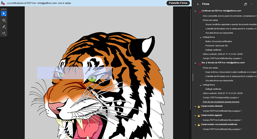Collapse Campi modulo con proprietà modificate
This screenshot has width=257, height=139.
(196, 125)
